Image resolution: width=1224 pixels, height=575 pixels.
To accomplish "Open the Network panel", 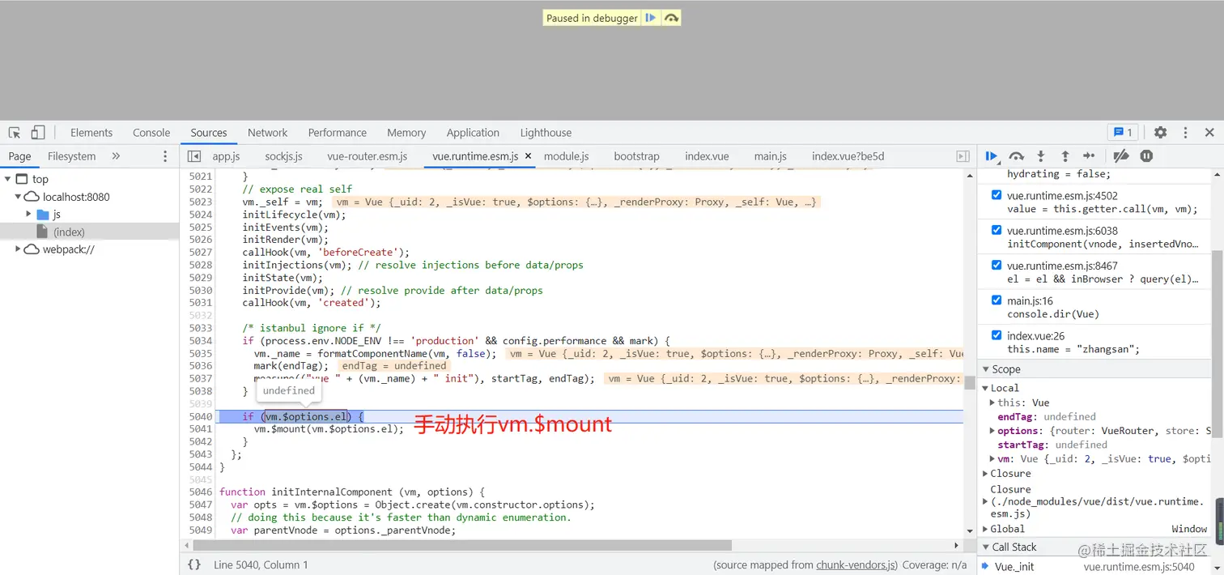I will pyautogui.click(x=268, y=133).
